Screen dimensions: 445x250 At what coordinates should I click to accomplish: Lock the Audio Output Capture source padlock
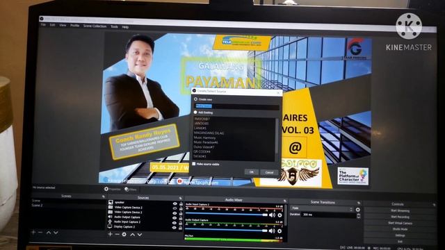181,218
